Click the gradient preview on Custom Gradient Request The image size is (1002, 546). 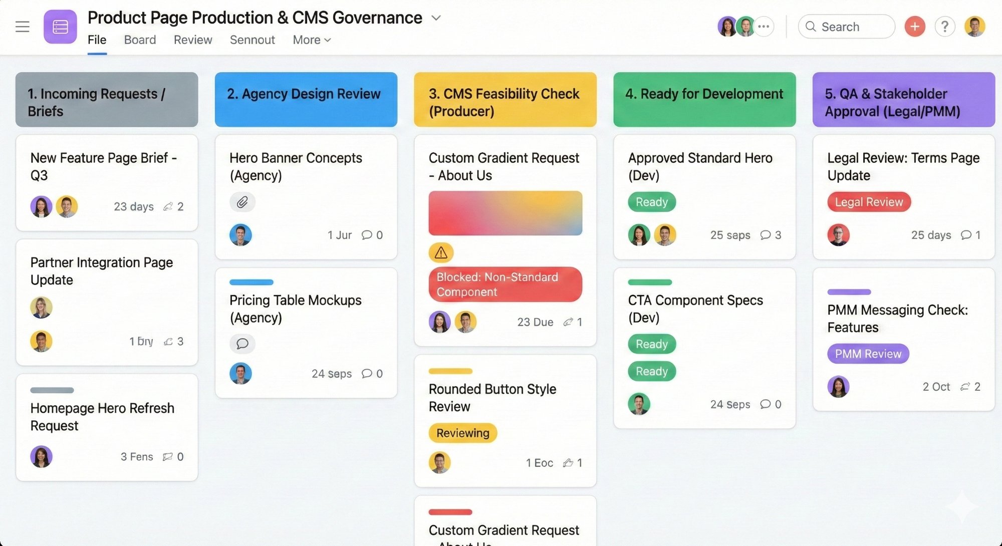coord(505,213)
